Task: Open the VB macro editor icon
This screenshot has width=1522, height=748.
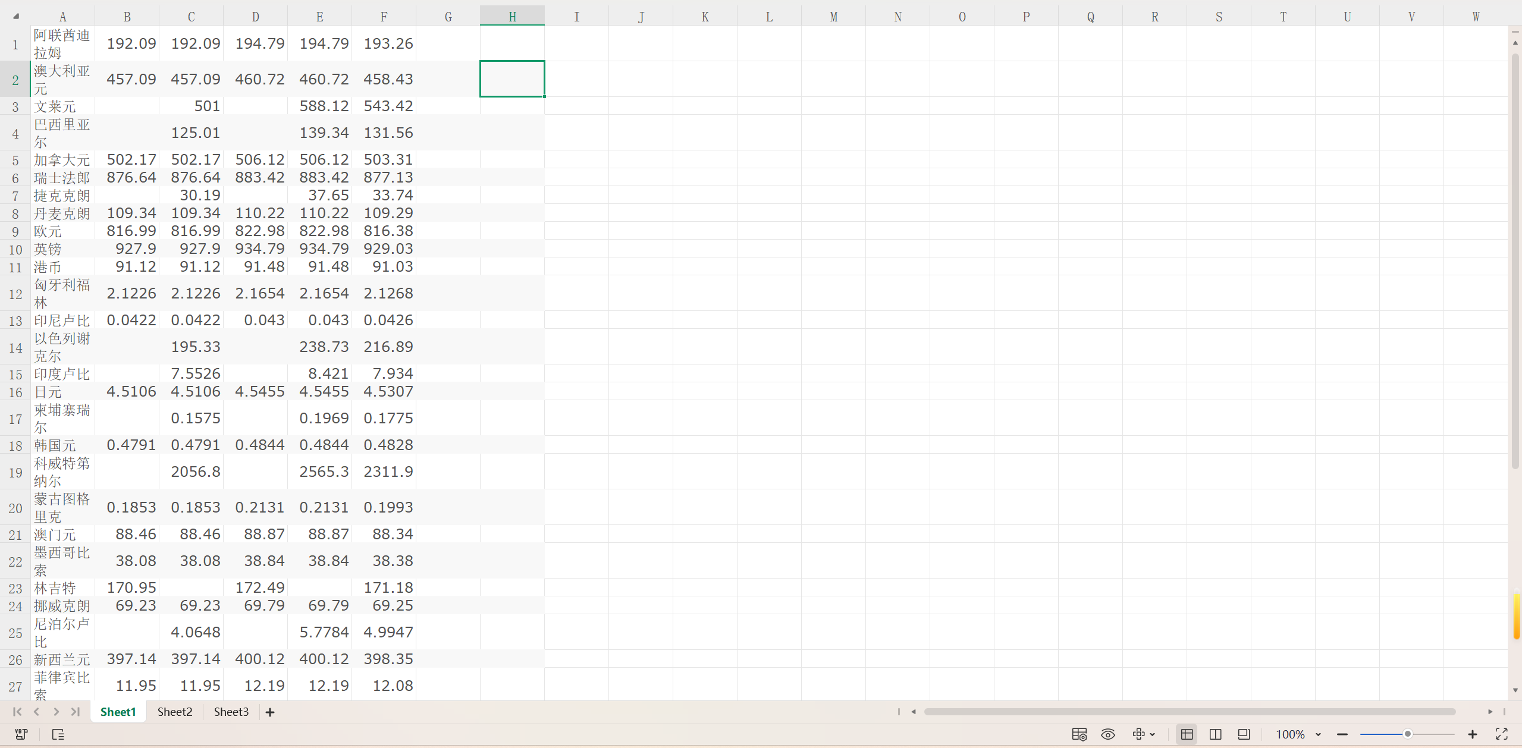Action: pos(21,734)
